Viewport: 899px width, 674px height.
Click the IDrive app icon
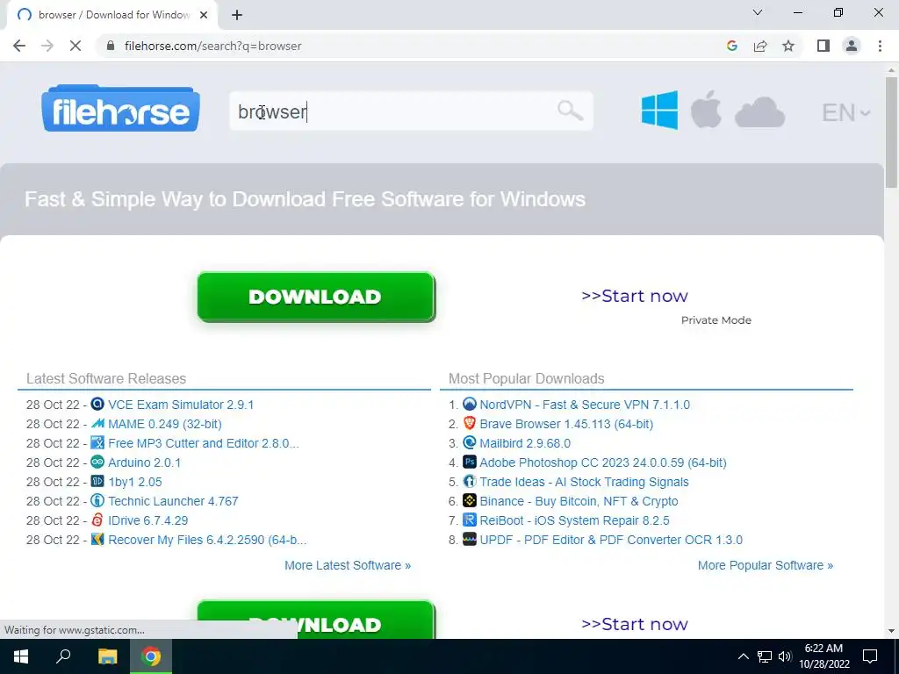click(x=98, y=520)
